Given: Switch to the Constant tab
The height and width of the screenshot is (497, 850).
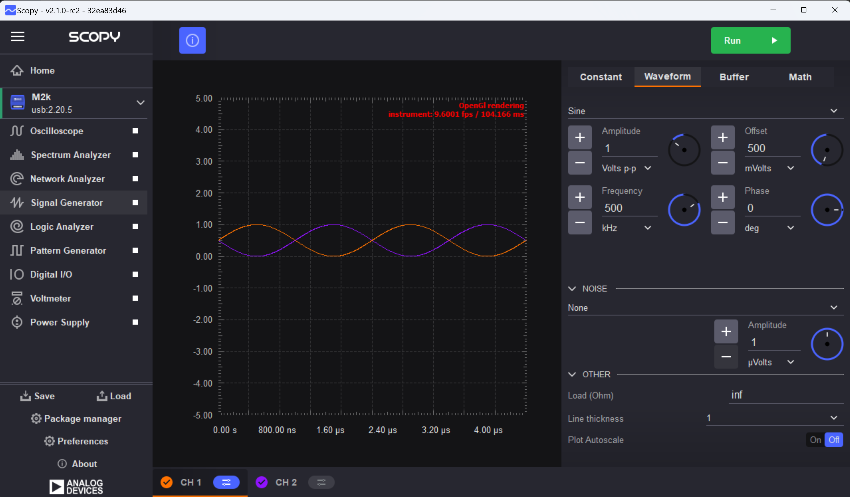Looking at the screenshot, I should 601,77.
